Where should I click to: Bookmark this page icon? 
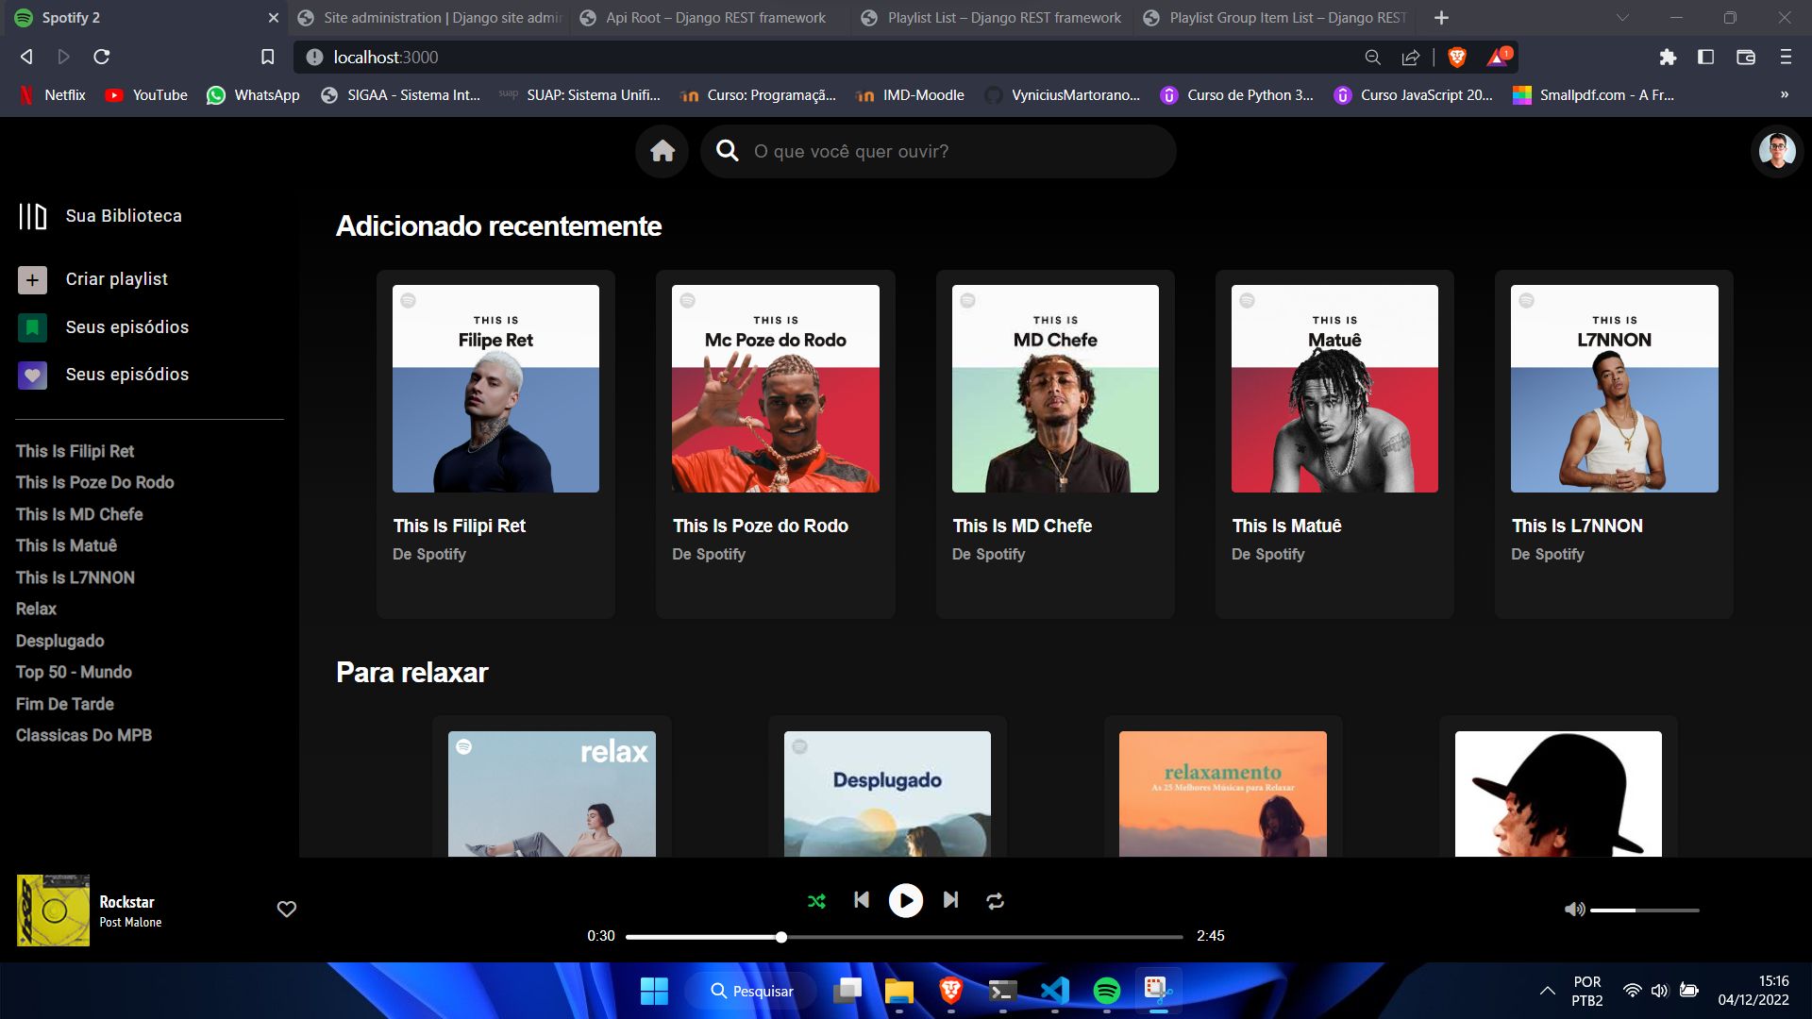pos(268,58)
